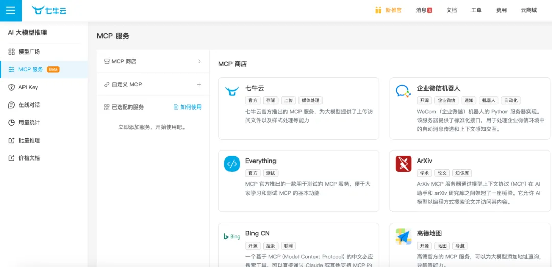The image size is (552, 267).
Task: Open the 高德地图 card title
Action: pos(429,234)
